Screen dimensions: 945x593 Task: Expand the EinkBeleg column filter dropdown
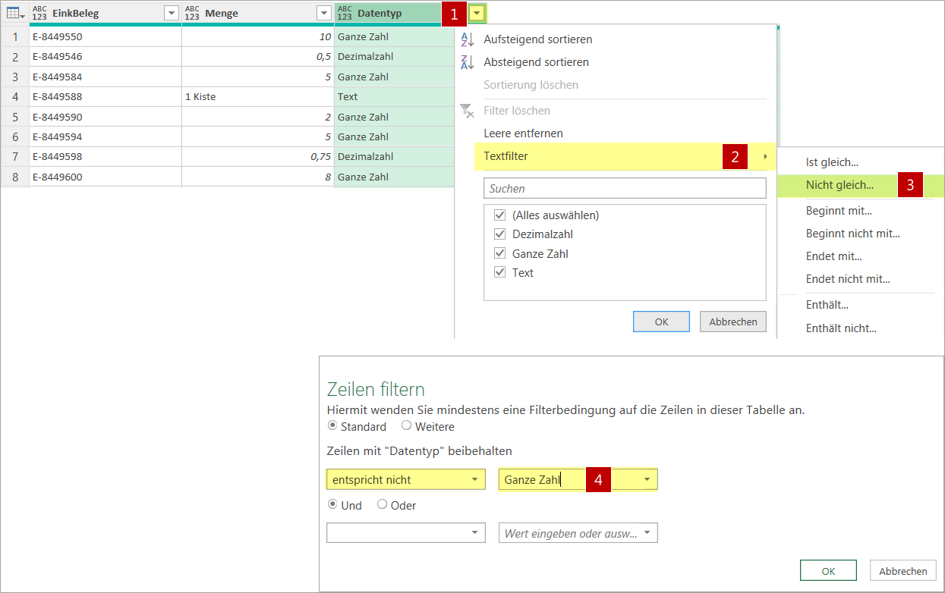[x=171, y=13]
